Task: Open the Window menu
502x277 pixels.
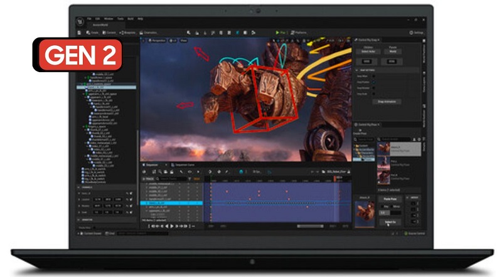Action: [x=109, y=19]
